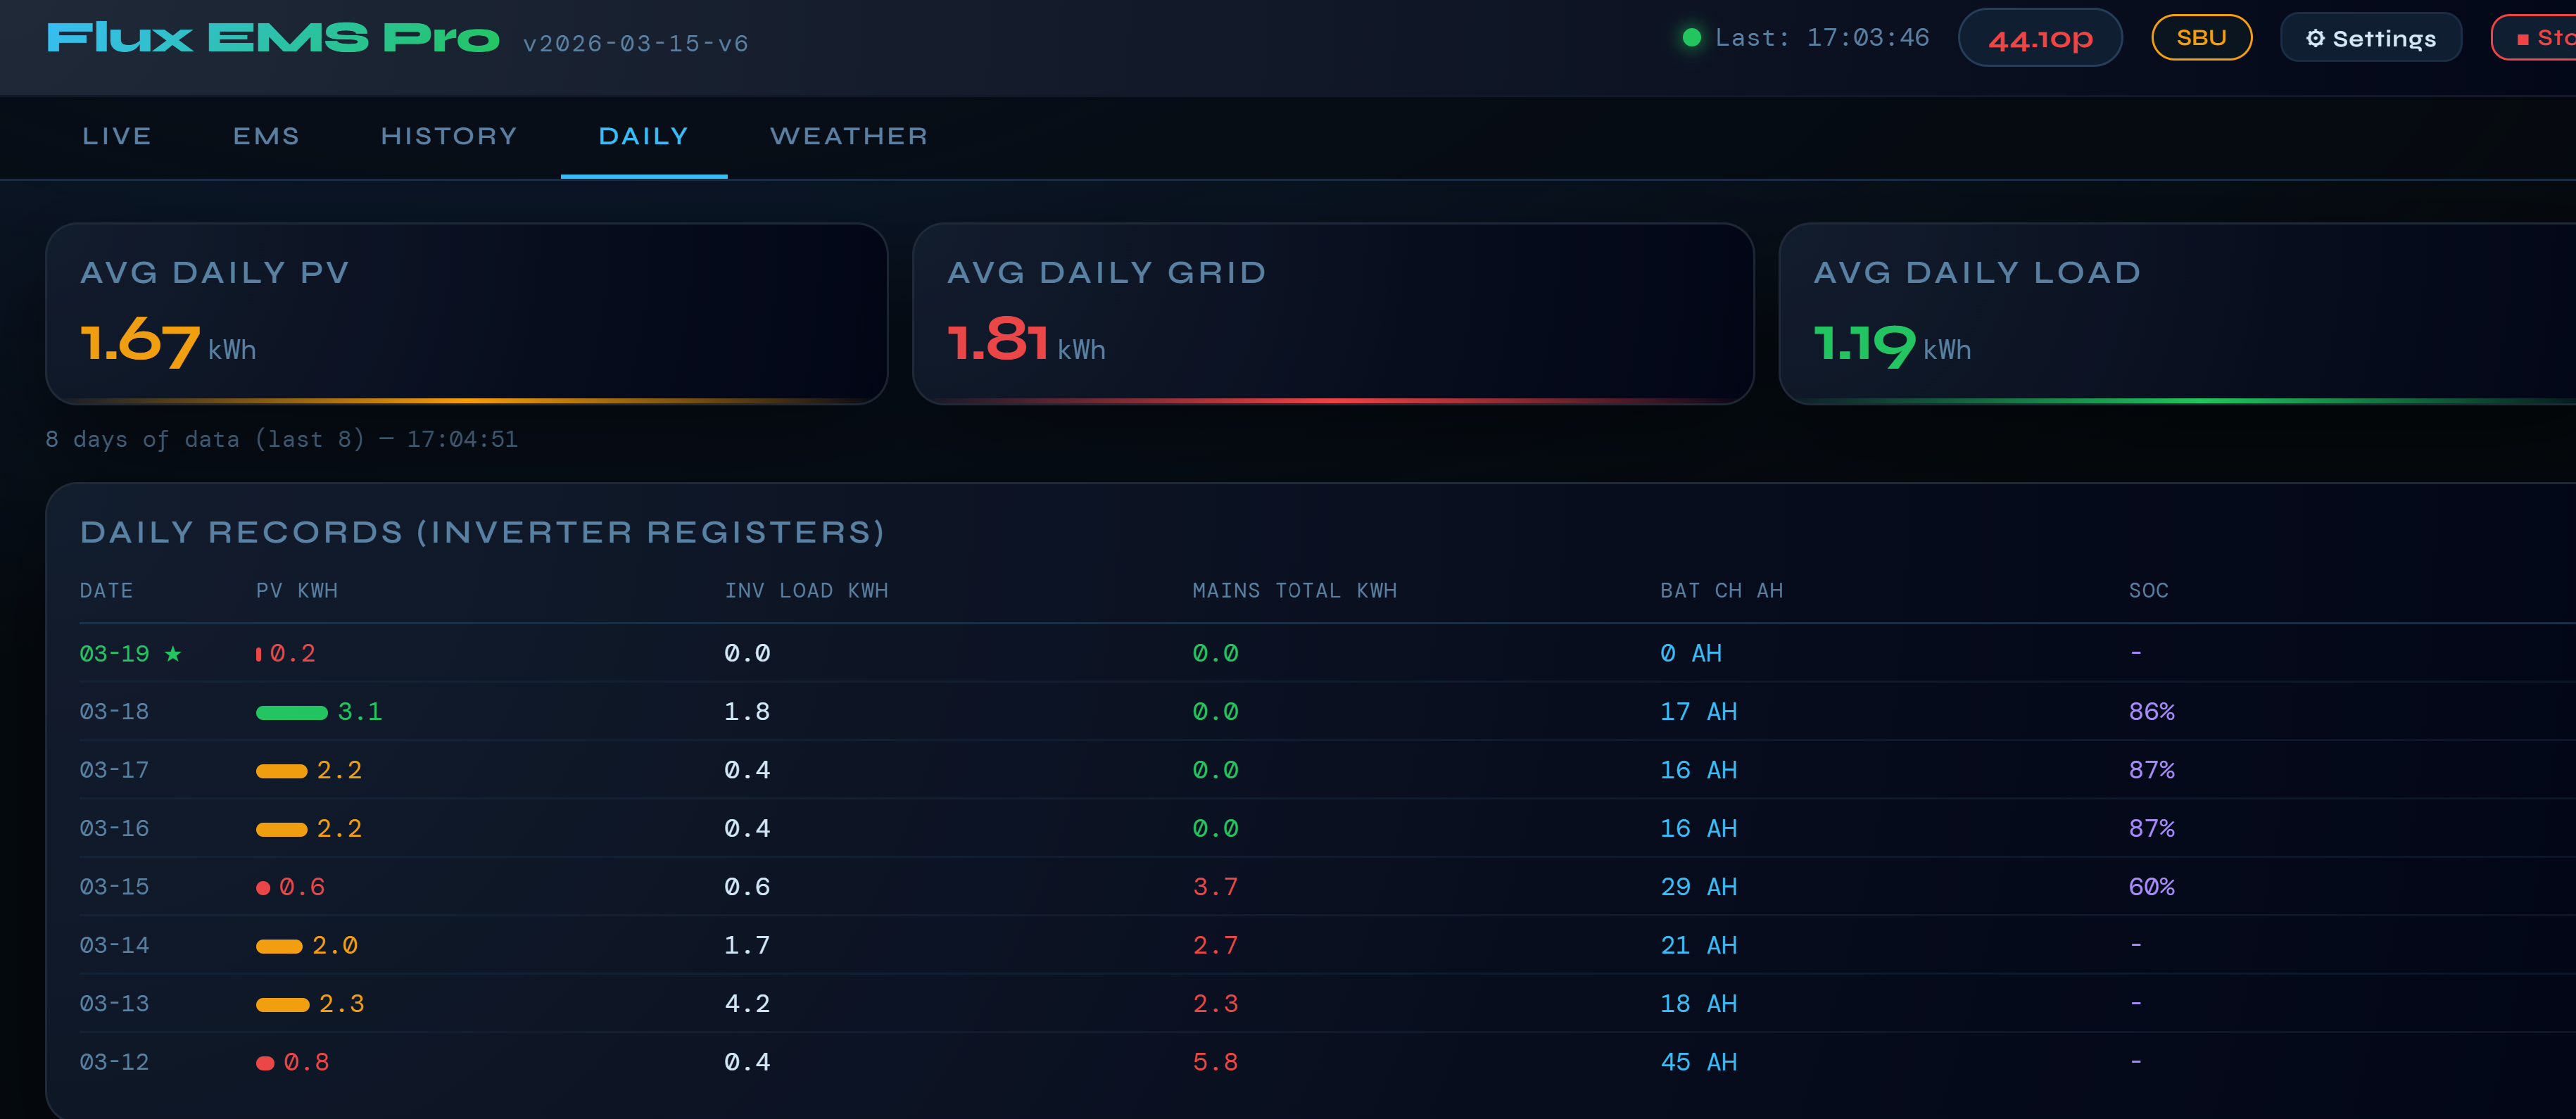Image resolution: width=2576 pixels, height=1119 pixels.
Task: Click the orange PV bar for 03-17
Action: [282, 771]
